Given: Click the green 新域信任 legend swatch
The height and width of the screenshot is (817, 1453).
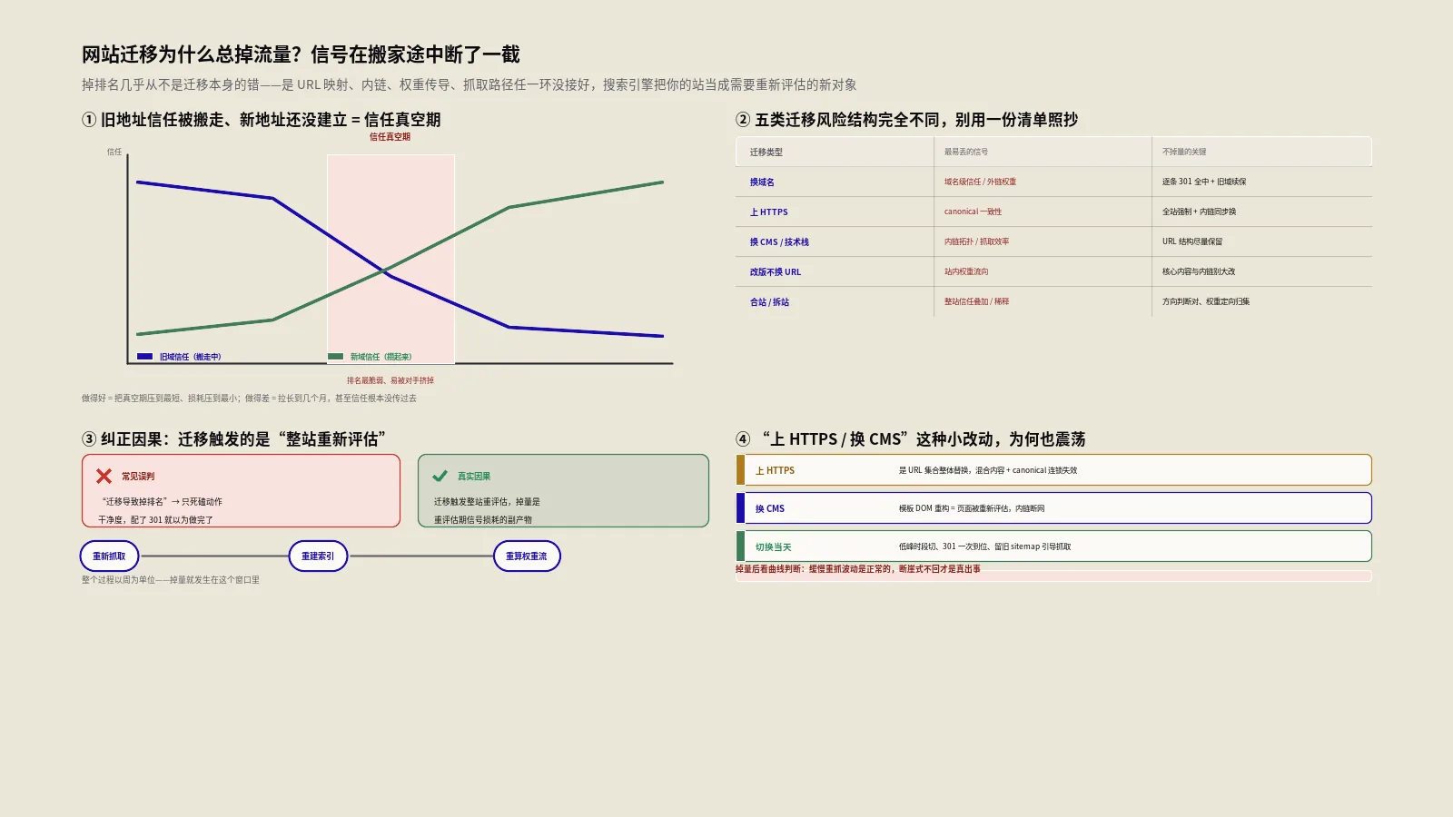Looking at the screenshot, I should [x=335, y=357].
